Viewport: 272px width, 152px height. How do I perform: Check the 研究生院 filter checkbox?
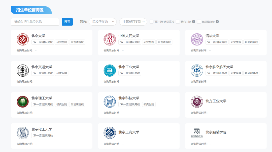[x=178, y=22]
